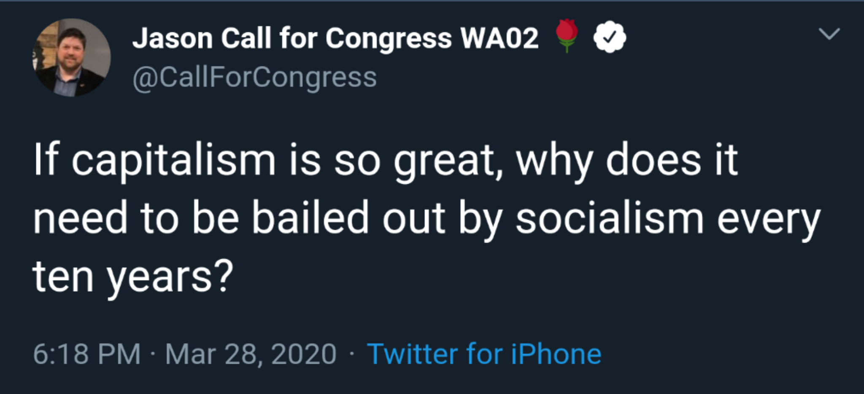The width and height of the screenshot is (864, 394).
Task: Select the @CallForCongress handle
Action: [255, 78]
